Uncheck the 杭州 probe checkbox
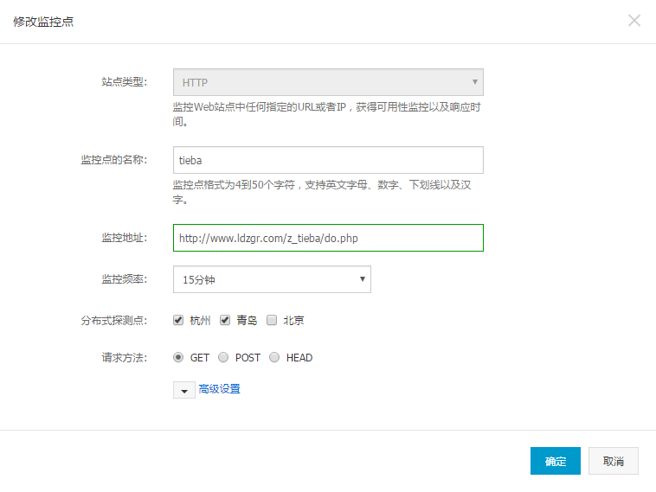This screenshot has width=656, height=492. [x=178, y=320]
